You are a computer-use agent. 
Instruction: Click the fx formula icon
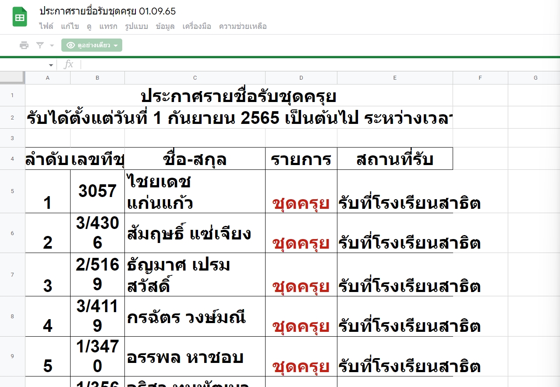point(68,65)
